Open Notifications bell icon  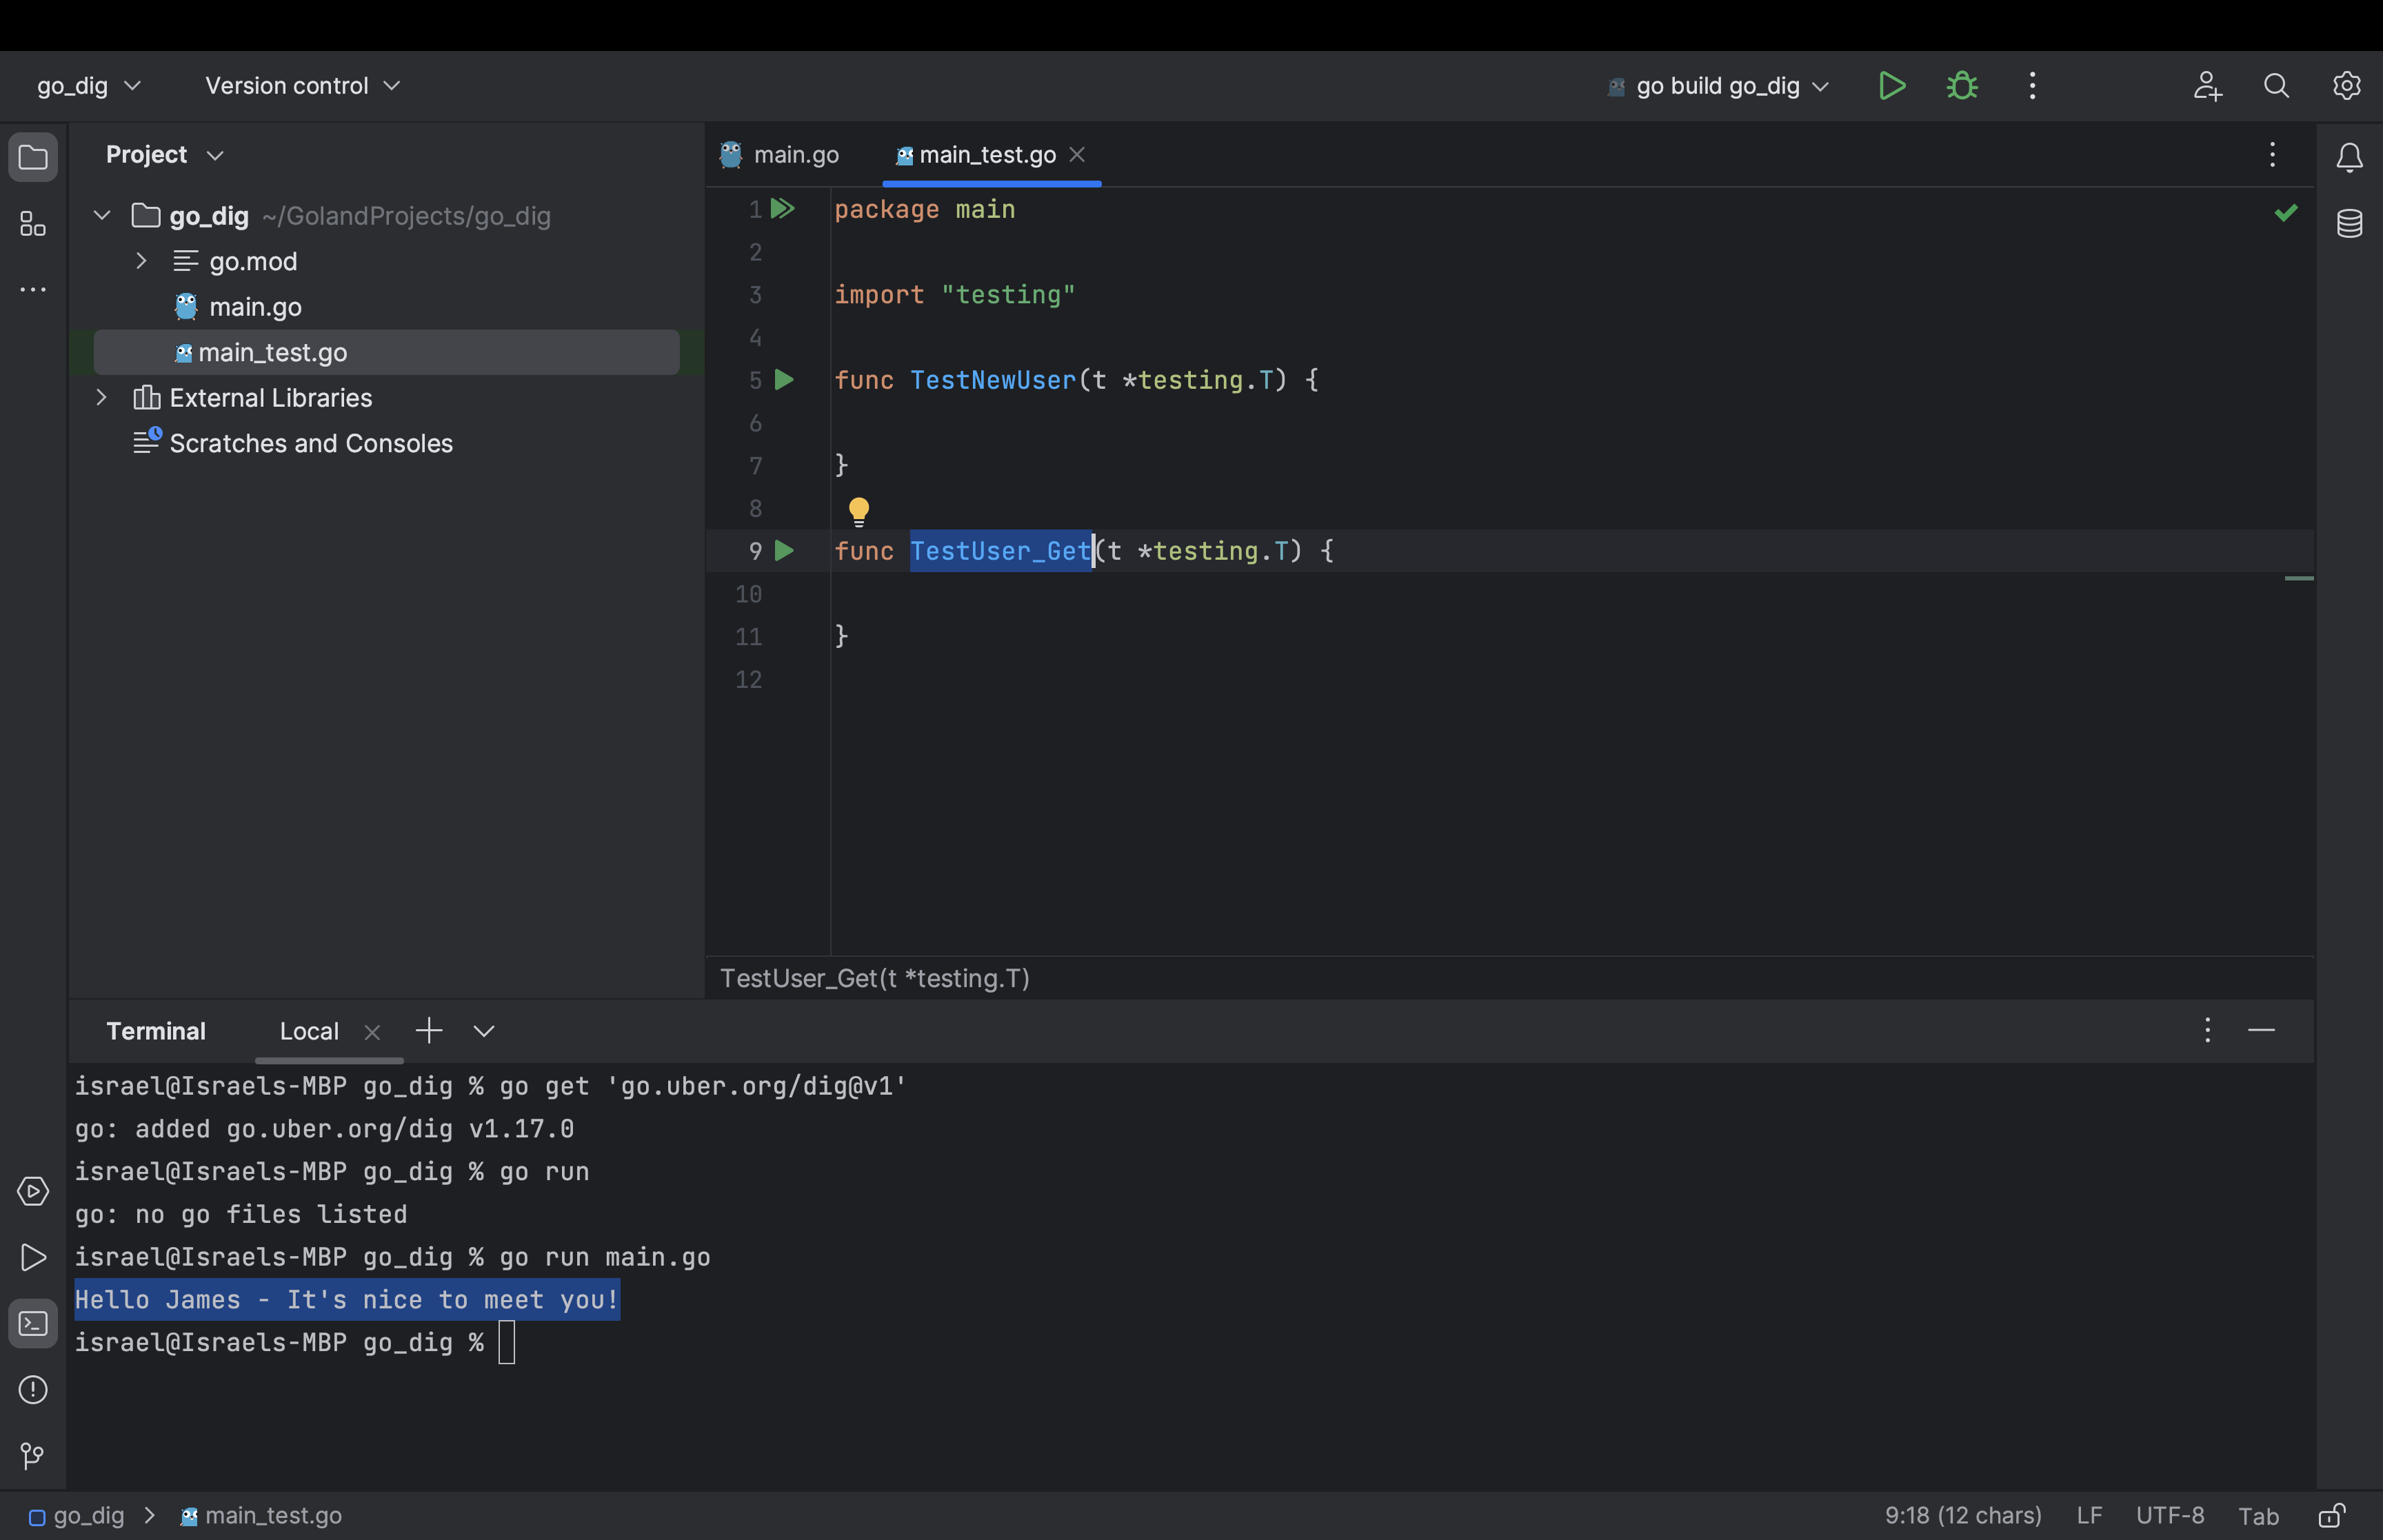2348,157
